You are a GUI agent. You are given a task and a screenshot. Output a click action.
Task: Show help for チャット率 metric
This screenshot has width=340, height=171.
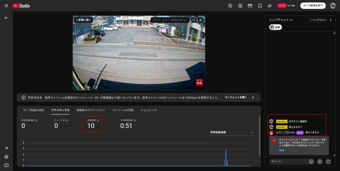pos(67,121)
